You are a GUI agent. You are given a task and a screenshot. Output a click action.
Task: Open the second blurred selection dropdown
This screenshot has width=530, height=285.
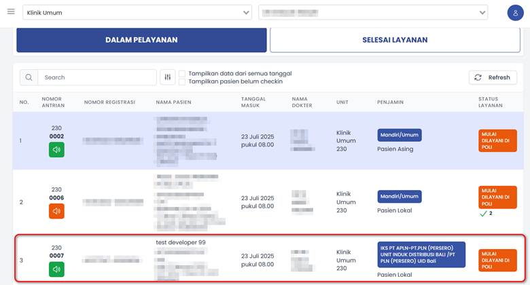point(373,13)
